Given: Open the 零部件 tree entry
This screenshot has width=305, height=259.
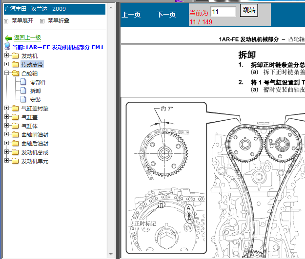Looking at the screenshot, I should [39, 82].
